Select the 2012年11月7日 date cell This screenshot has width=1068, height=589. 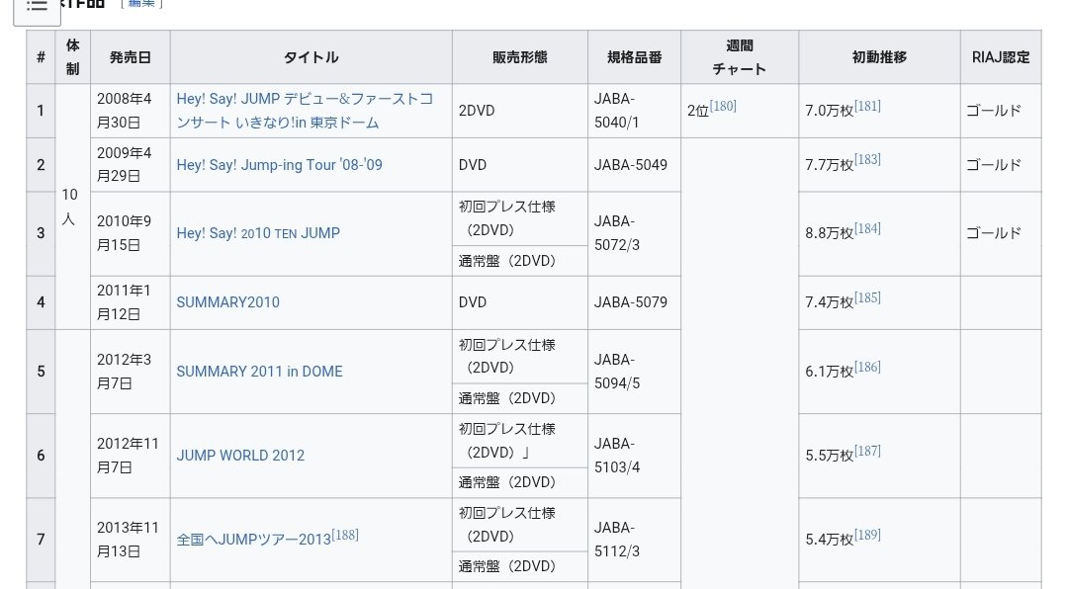(131, 455)
